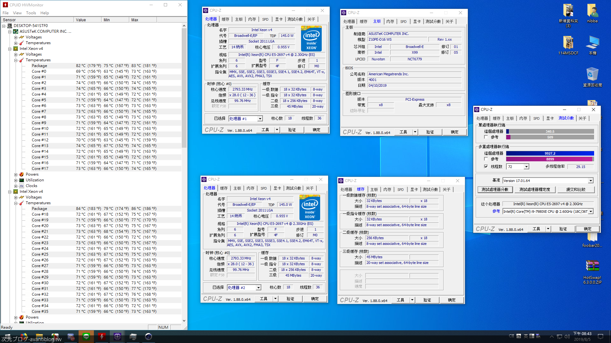Switch to 内存 tab in the 主板 window

click(x=390, y=22)
